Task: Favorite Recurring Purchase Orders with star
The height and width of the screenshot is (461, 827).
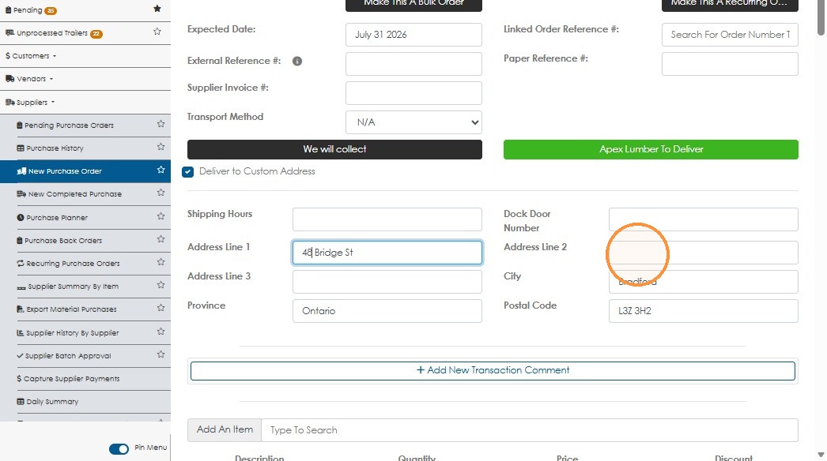Action: pyautogui.click(x=160, y=262)
